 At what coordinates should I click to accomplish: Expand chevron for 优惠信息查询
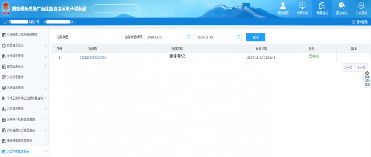[46, 88]
